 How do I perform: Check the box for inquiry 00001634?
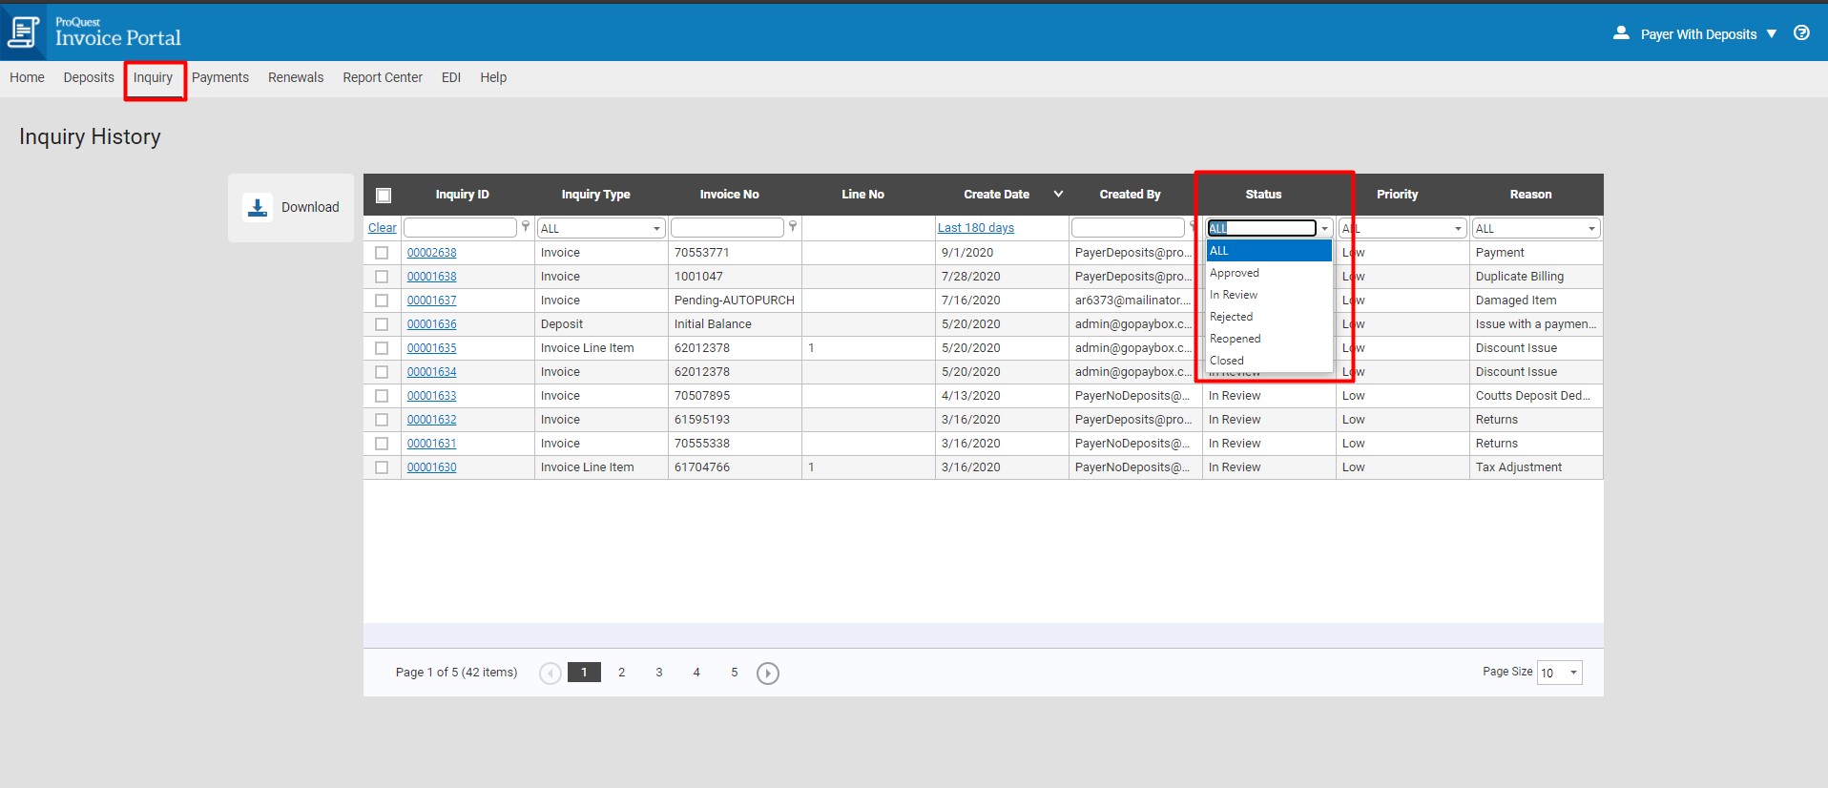382,372
